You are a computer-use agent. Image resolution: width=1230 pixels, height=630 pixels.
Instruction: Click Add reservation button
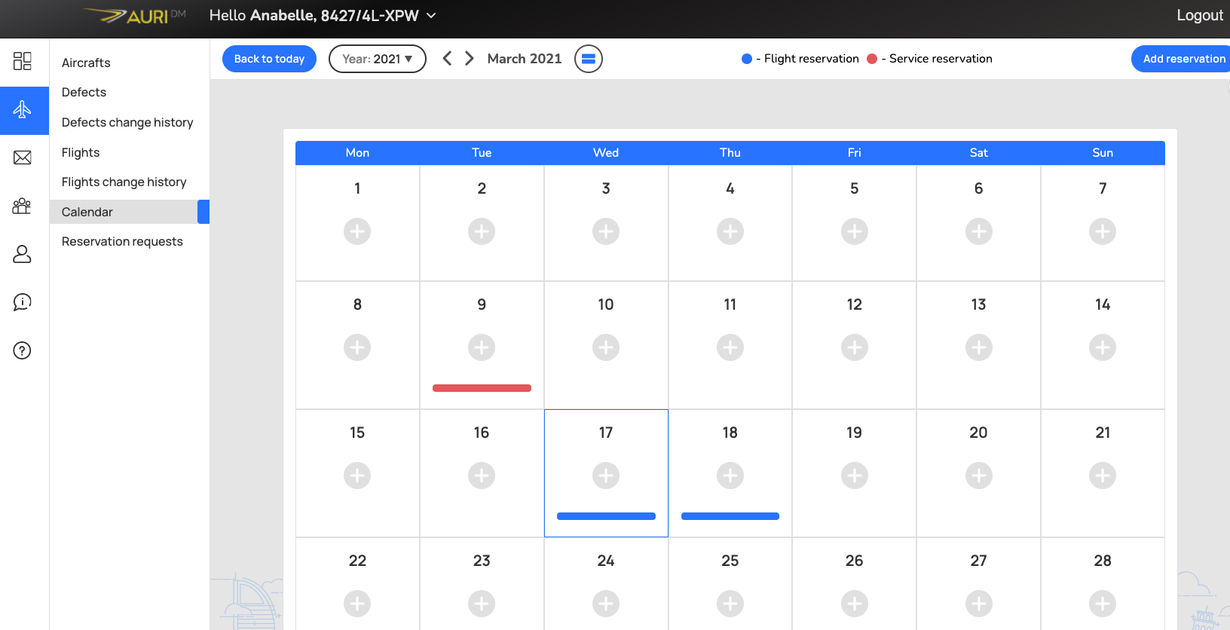pos(1181,59)
